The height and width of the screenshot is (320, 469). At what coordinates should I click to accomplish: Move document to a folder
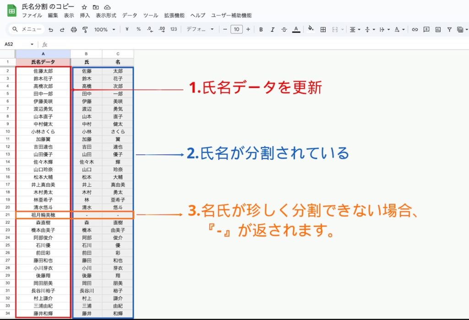click(x=96, y=7)
